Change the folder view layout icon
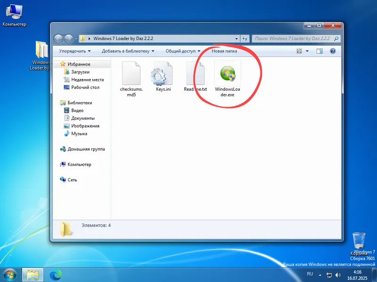The height and width of the screenshot is (282, 377). pos(300,51)
